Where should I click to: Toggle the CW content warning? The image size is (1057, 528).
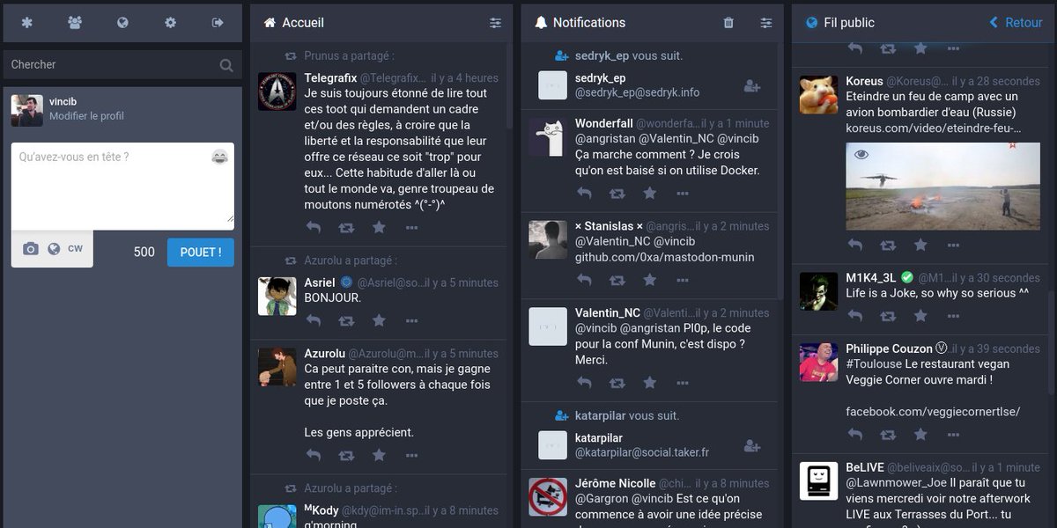[x=76, y=249]
